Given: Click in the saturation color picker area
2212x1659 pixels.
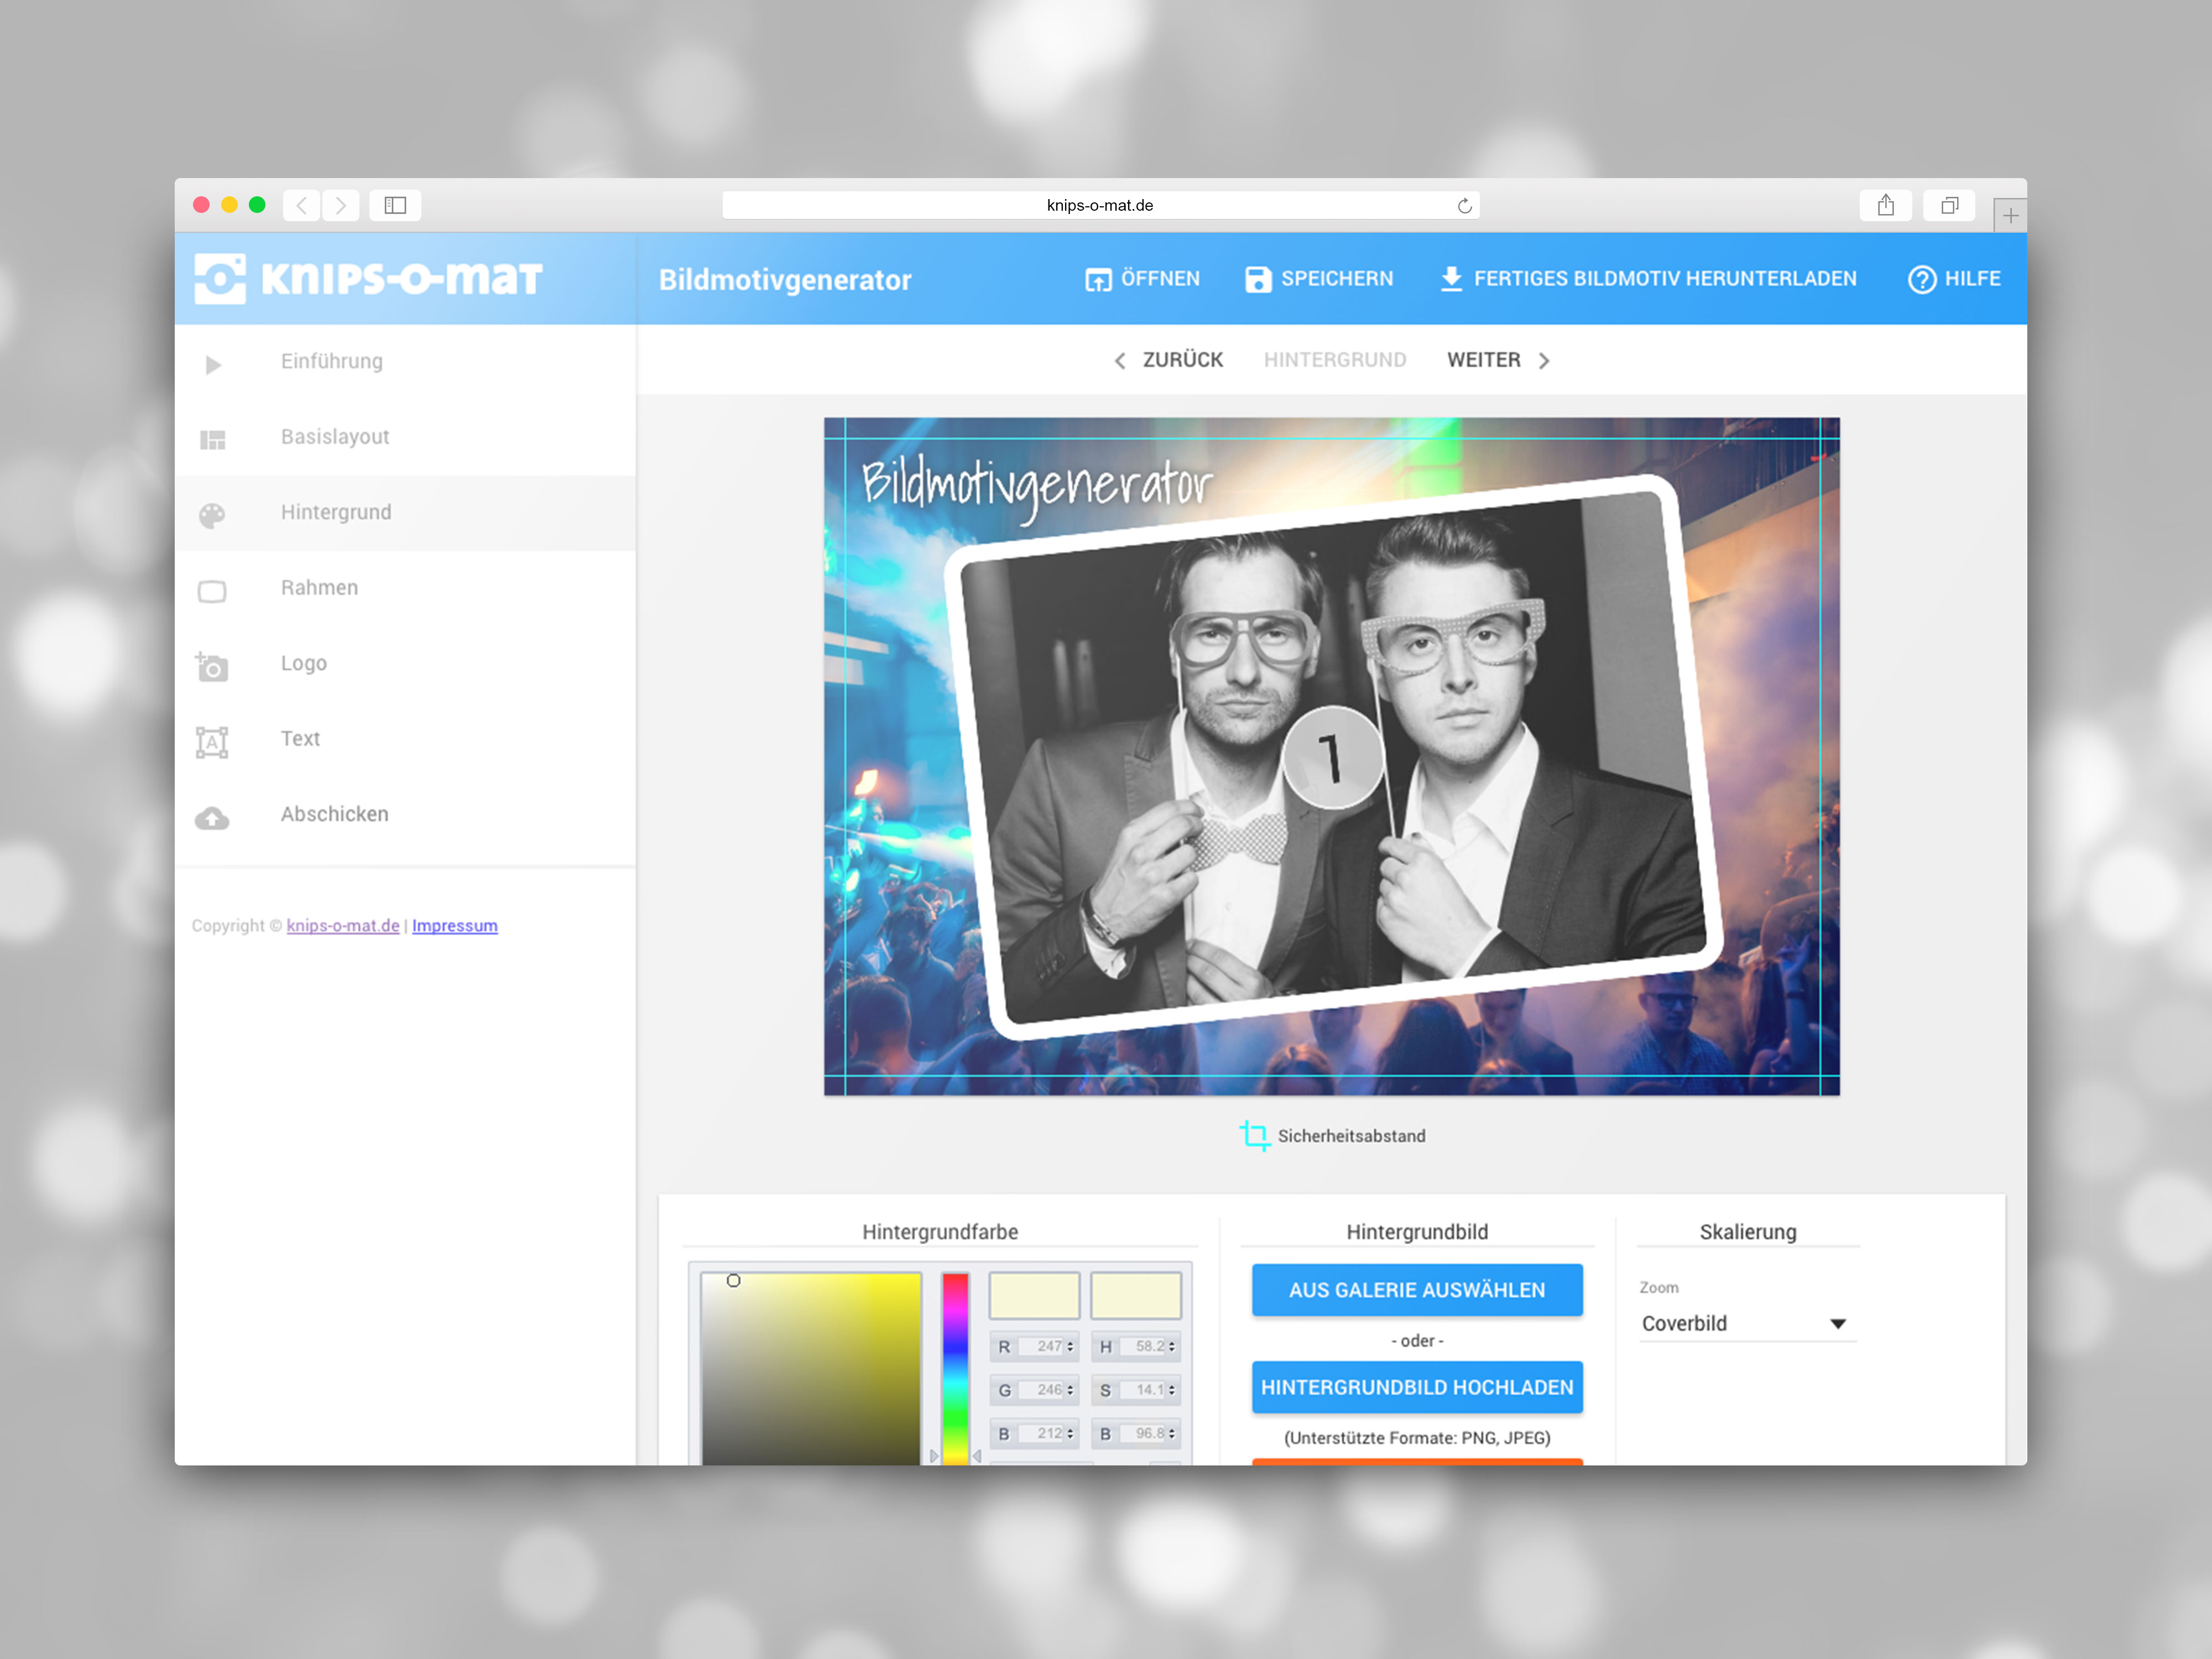Looking at the screenshot, I should click(811, 1368).
